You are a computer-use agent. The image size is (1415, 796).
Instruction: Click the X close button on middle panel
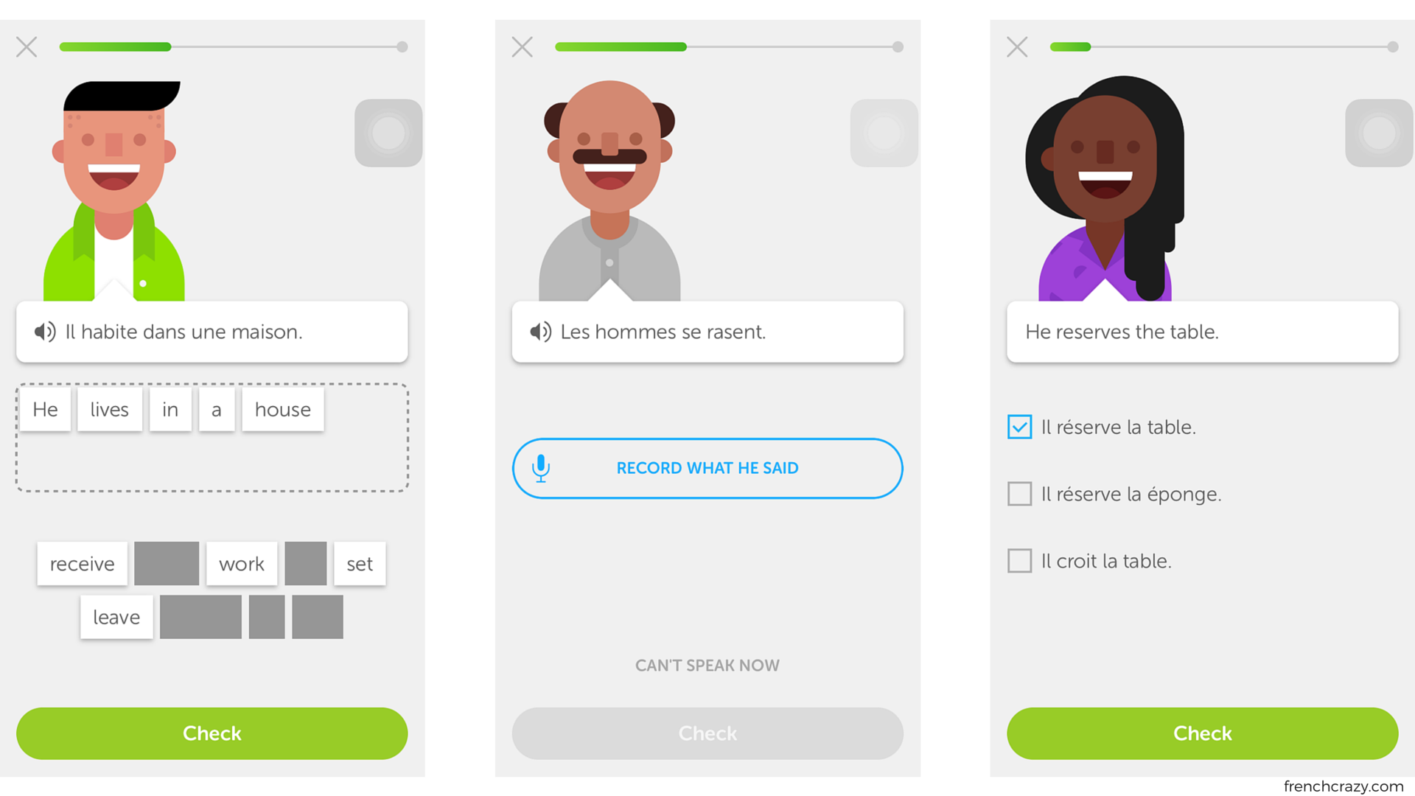[x=522, y=45]
